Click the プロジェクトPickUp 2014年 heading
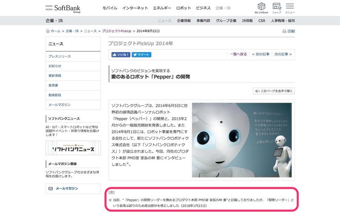The image size is (340, 214). 141,44
